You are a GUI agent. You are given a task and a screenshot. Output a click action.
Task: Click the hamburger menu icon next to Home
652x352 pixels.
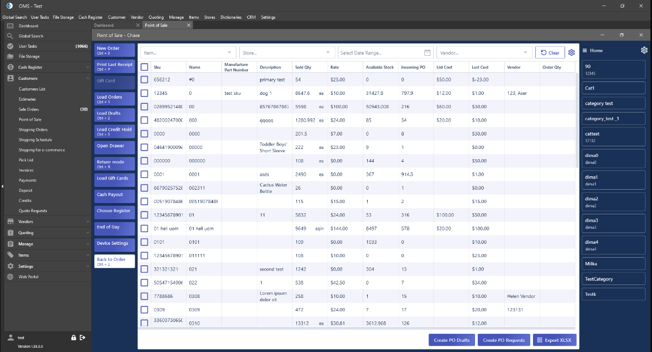pyautogui.click(x=585, y=50)
